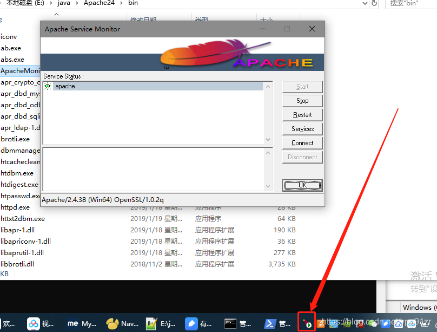Minimize the Apache Service Monitor window
The width and height of the screenshot is (437, 332).
coord(263,29)
